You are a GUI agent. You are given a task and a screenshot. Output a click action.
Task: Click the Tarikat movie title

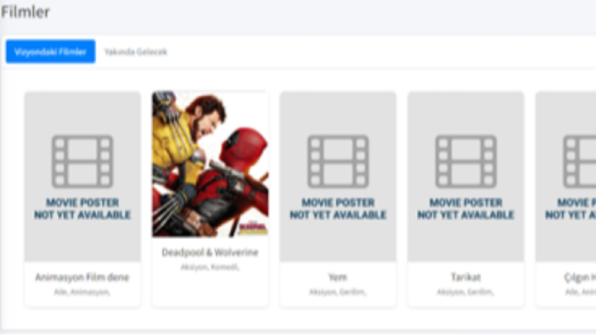click(x=466, y=277)
